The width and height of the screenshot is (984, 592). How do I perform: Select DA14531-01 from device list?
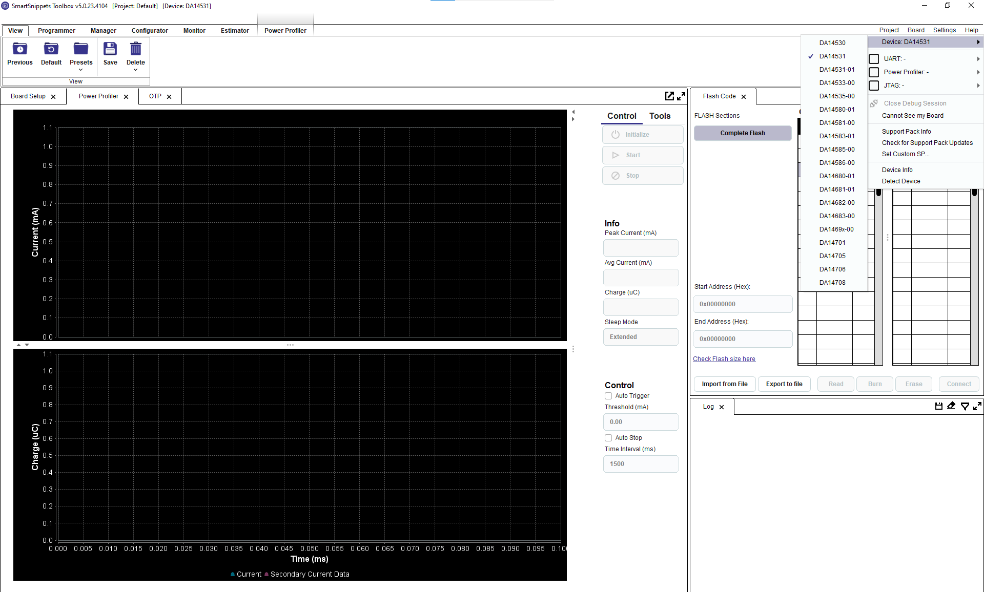pyautogui.click(x=834, y=70)
